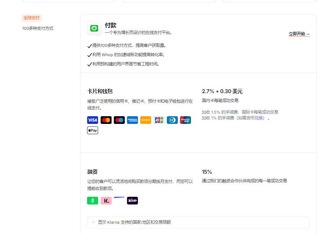Image resolution: width=336 pixels, height=234 pixels.
Task: Click the checkmark beside 利用预构建的用户界面
Action: (90, 64)
